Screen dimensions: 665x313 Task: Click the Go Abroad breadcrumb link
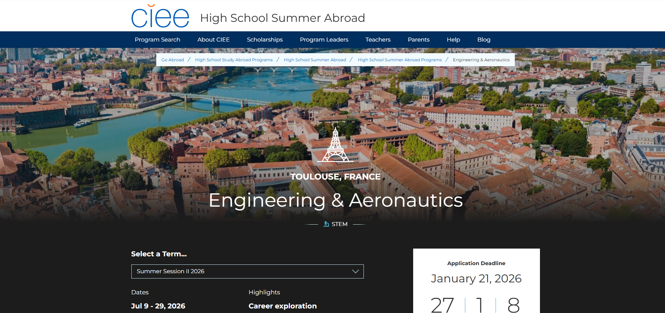(x=173, y=60)
